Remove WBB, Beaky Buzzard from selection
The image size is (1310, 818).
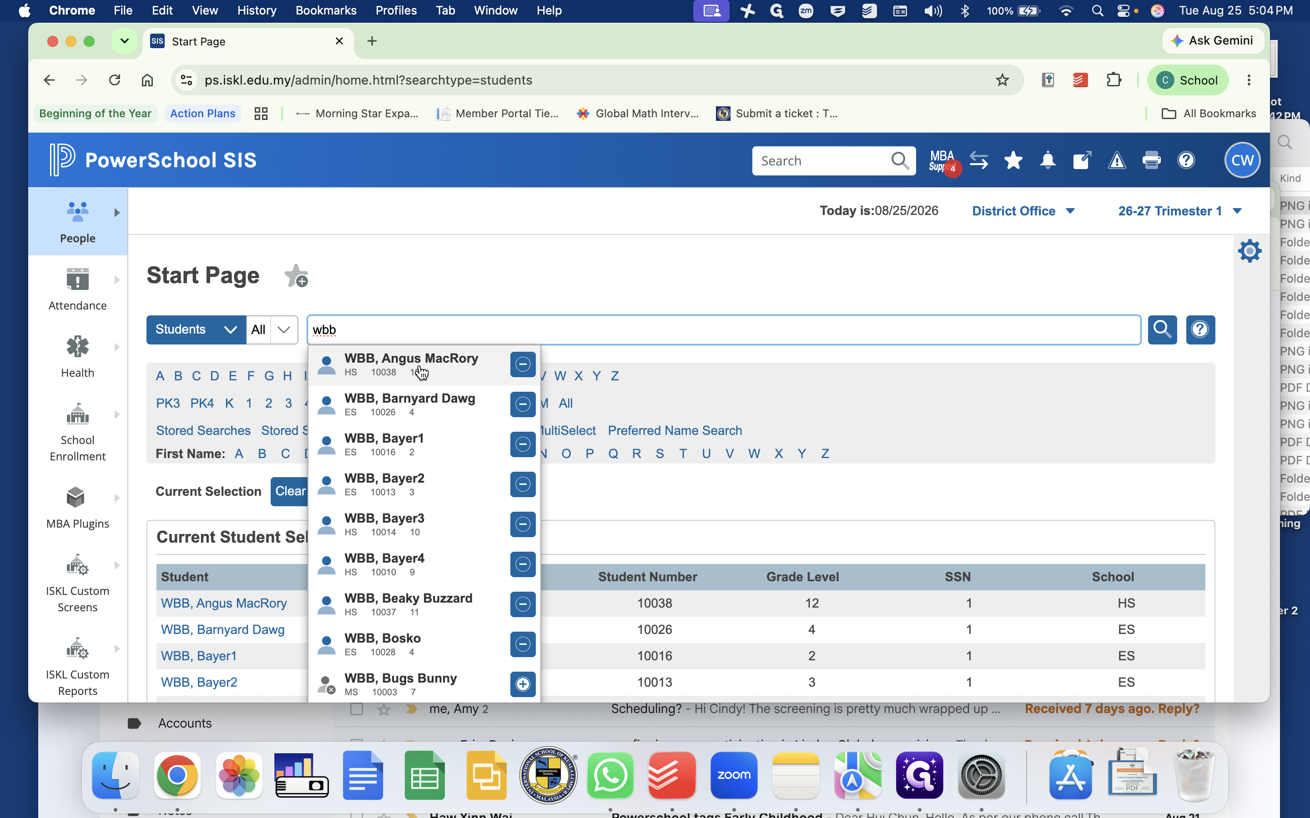click(522, 604)
